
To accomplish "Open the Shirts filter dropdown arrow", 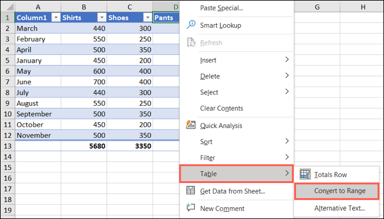I will [x=102, y=18].
